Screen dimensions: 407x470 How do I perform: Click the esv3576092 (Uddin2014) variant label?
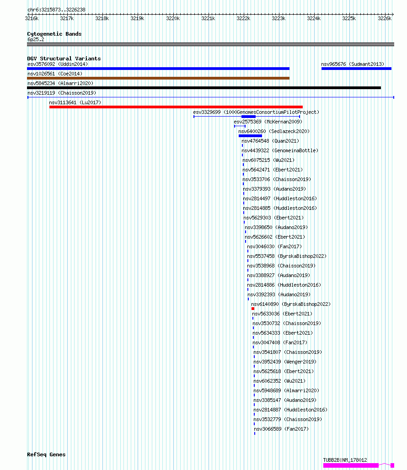58,64
